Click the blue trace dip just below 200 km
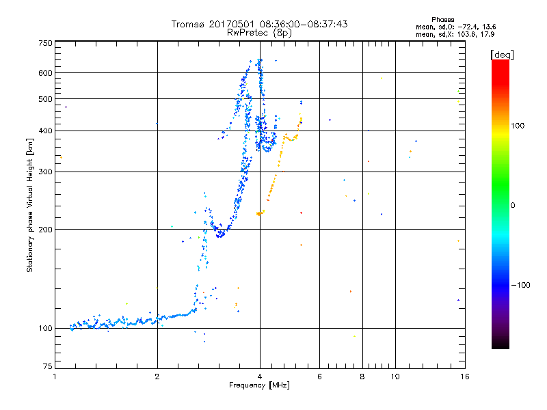 click(x=220, y=235)
